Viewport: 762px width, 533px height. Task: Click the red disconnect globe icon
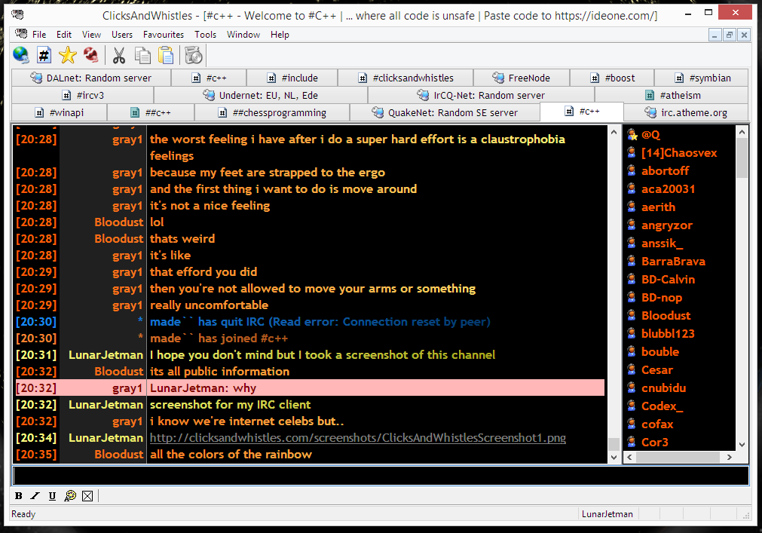click(91, 55)
